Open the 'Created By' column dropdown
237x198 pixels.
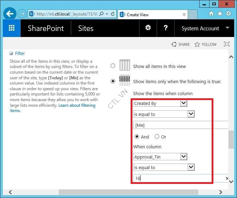160,104
